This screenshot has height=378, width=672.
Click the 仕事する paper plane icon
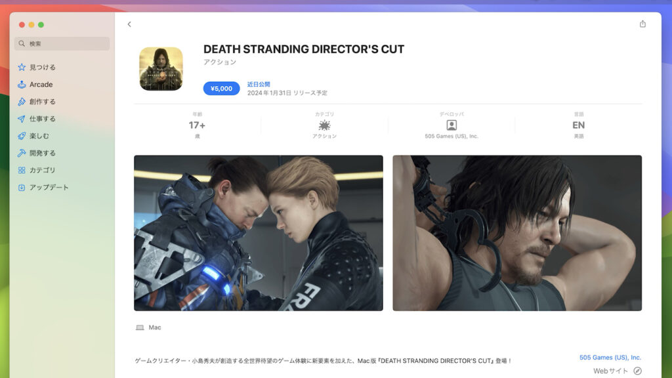click(x=22, y=119)
